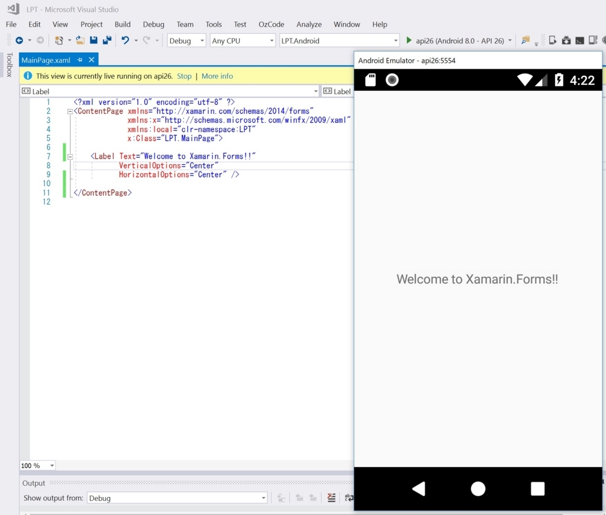The width and height of the screenshot is (606, 515).
Task: Open the New Project dropdown arrow
Action: click(69, 40)
